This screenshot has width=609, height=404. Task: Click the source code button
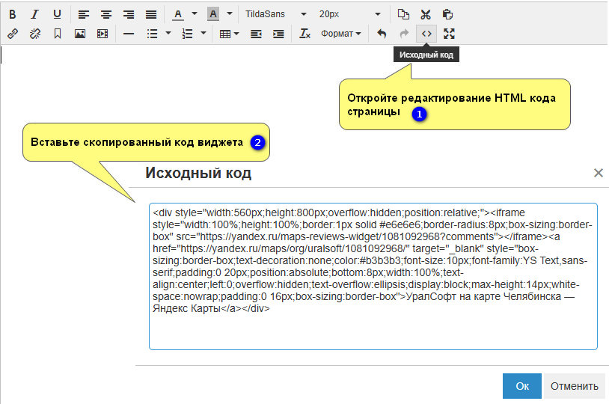click(426, 34)
